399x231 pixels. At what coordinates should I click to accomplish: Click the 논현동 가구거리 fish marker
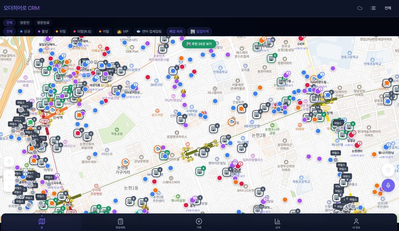pyautogui.click(x=125, y=162)
